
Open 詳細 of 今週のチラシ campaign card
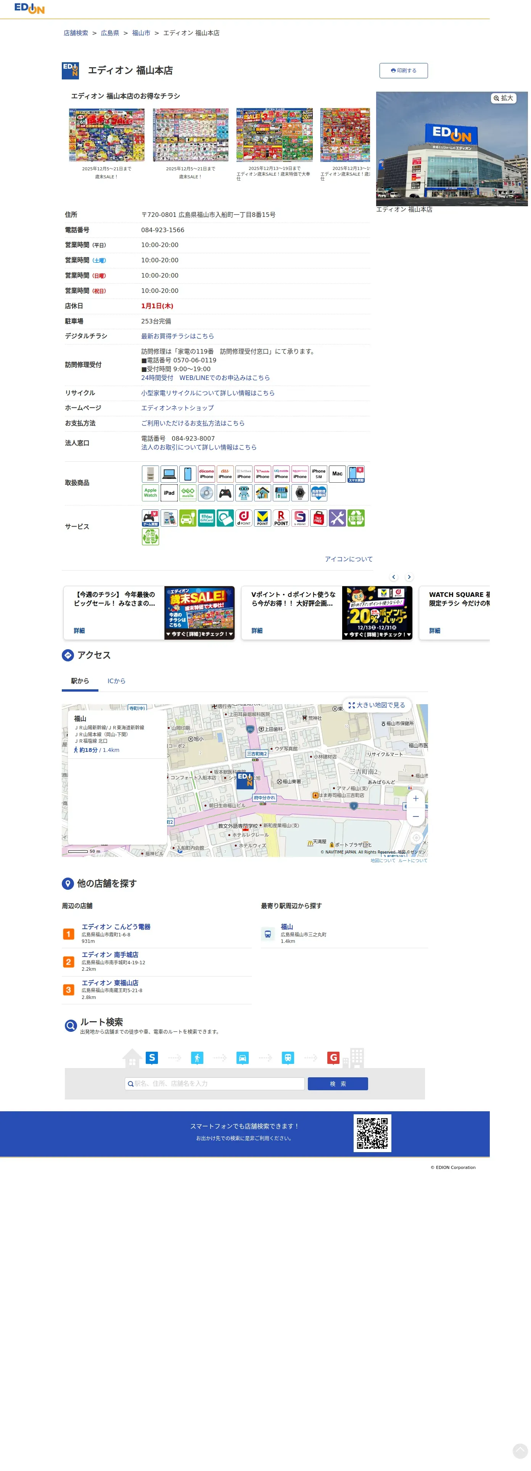pos(79,630)
